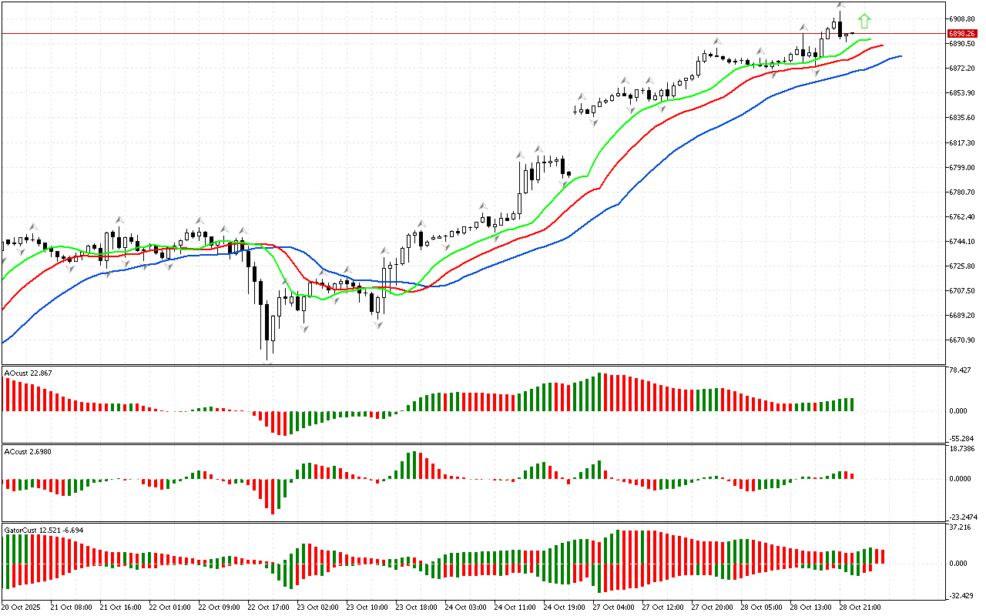Click the last red bar in the ACcust histogram
Viewport: 986px width, 616px height.
coord(852,476)
